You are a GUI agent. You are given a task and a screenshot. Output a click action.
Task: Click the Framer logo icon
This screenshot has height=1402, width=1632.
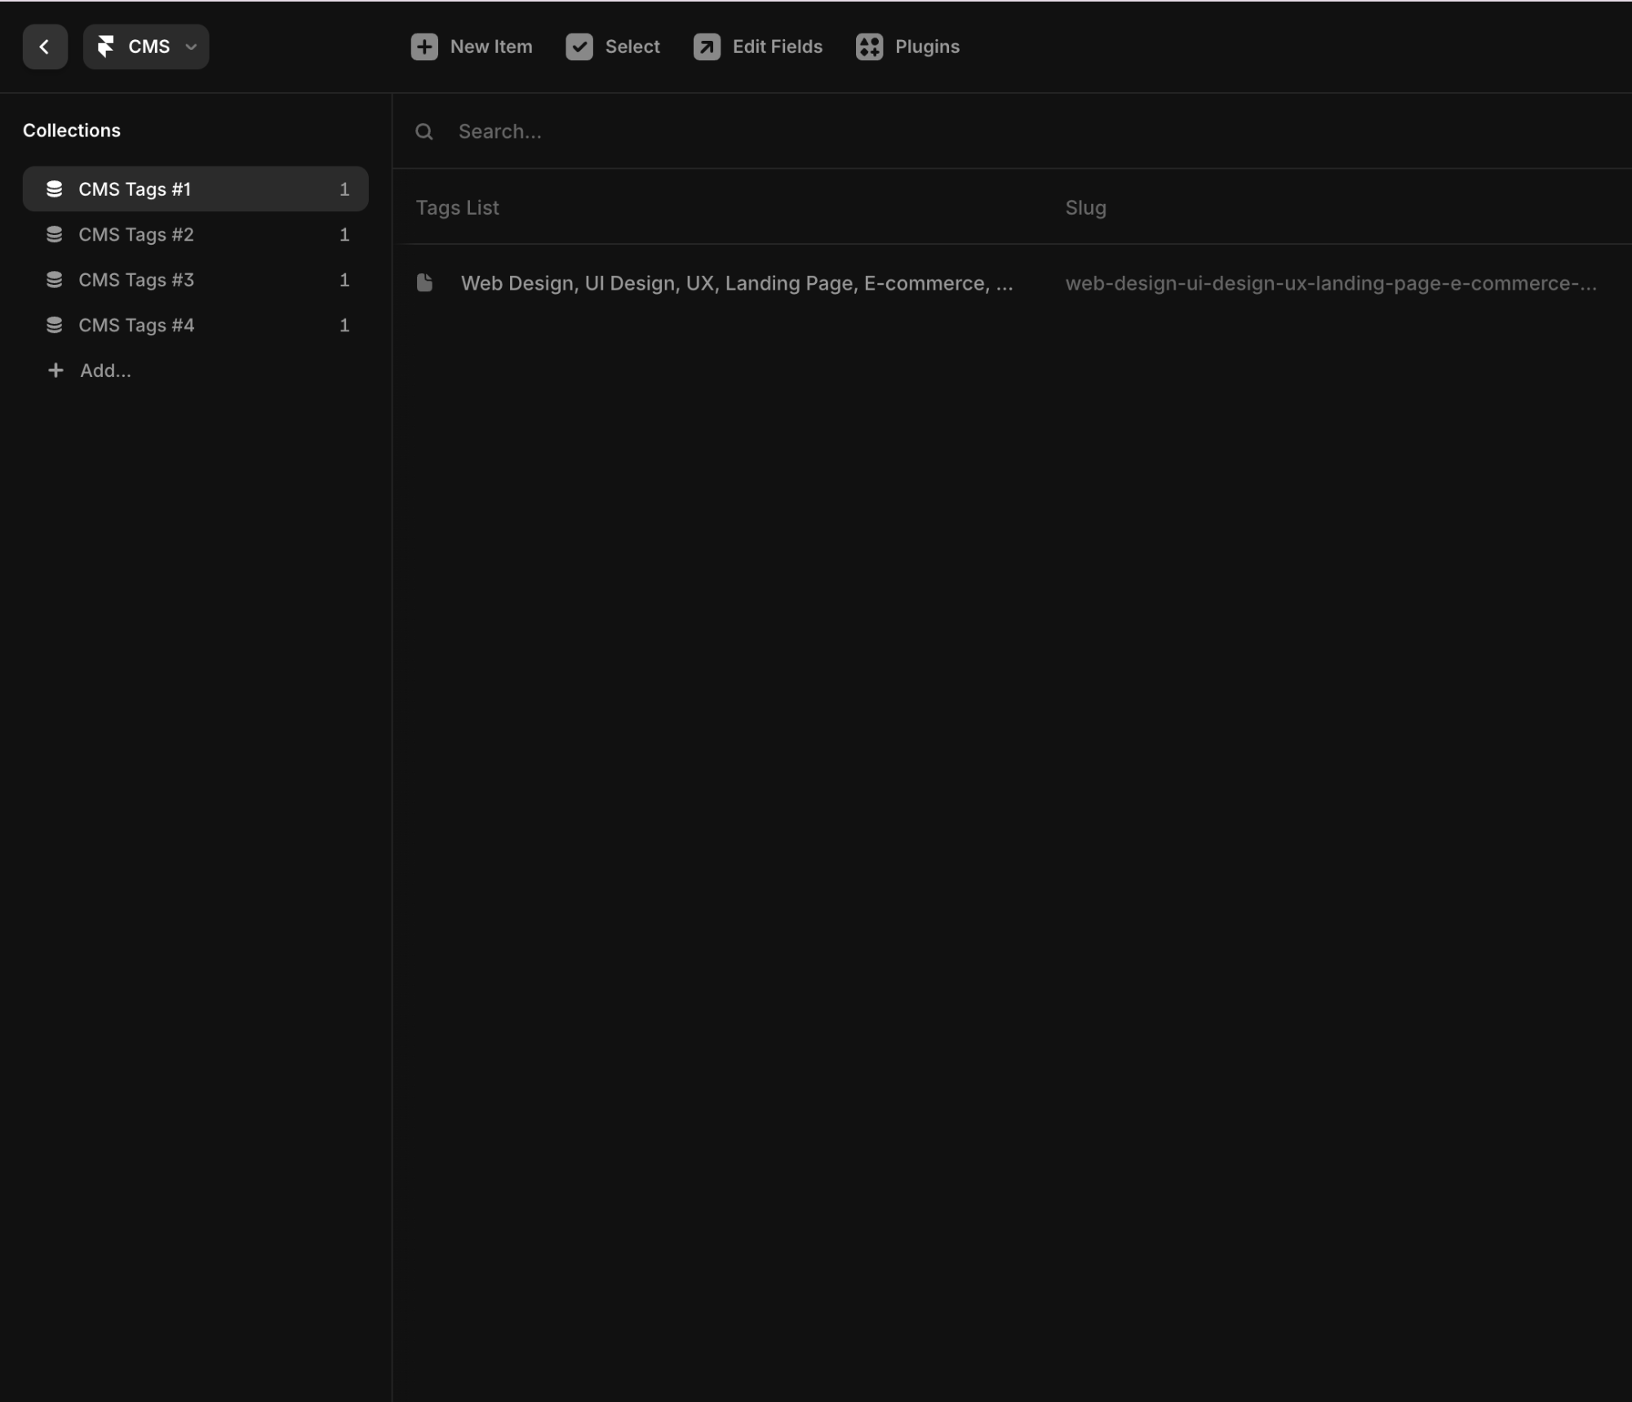tap(105, 47)
